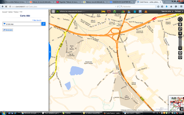184x115 pixels.
Task: Click the map zoom slider handle
Action: coord(180,37)
